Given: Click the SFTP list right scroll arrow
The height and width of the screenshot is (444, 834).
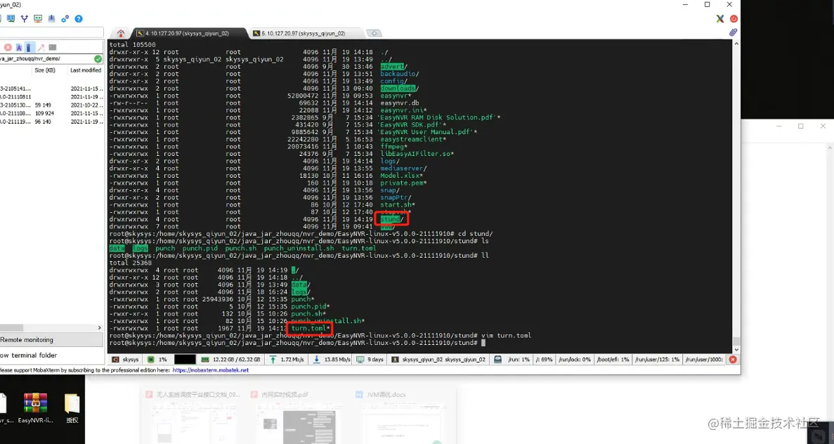Looking at the screenshot, I should [100, 327].
